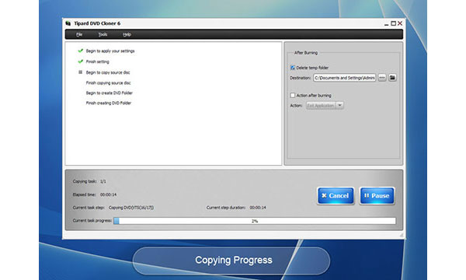Click the Copying task value 1/1
The height and width of the screenshot is (280, 466).
pyautogui.click(x=103, y=181)
